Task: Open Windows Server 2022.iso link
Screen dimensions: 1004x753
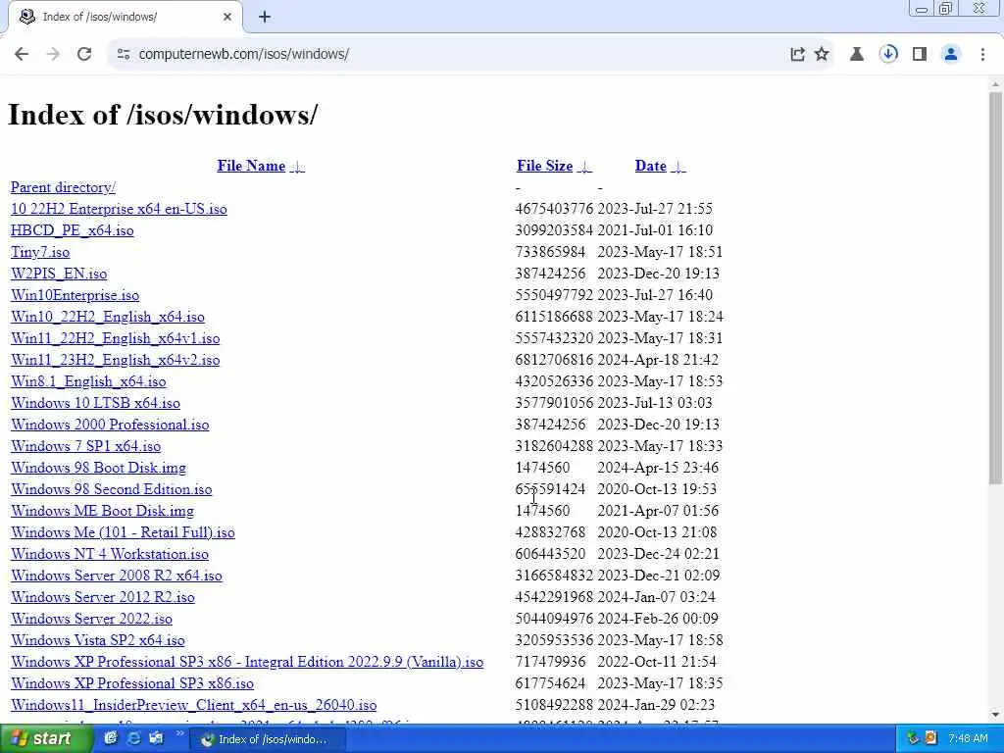Action: [91, 619]
